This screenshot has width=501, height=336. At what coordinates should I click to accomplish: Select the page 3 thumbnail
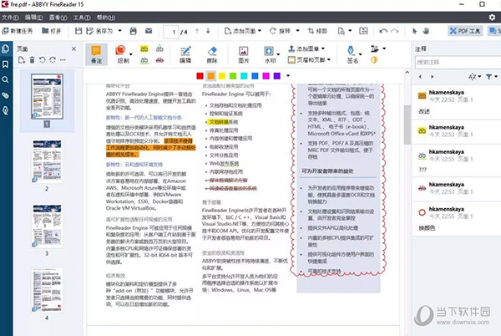coord(47,226)
